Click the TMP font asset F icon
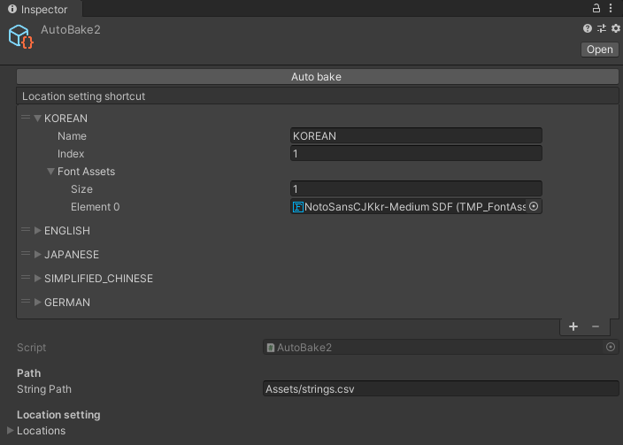The height and width of the screenshot is (445, 623). [298, 207]
